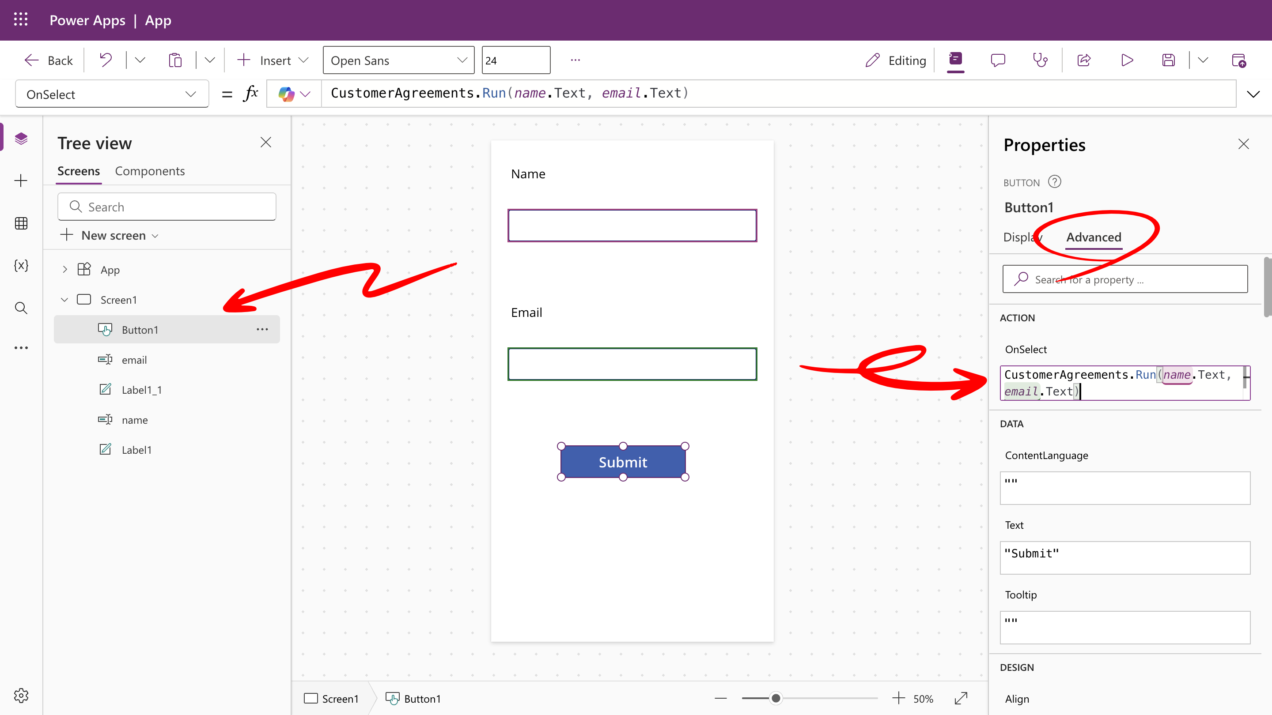Open the Variables icon in left sidebar
The image size is (1272, 715).
click(21, 265)
